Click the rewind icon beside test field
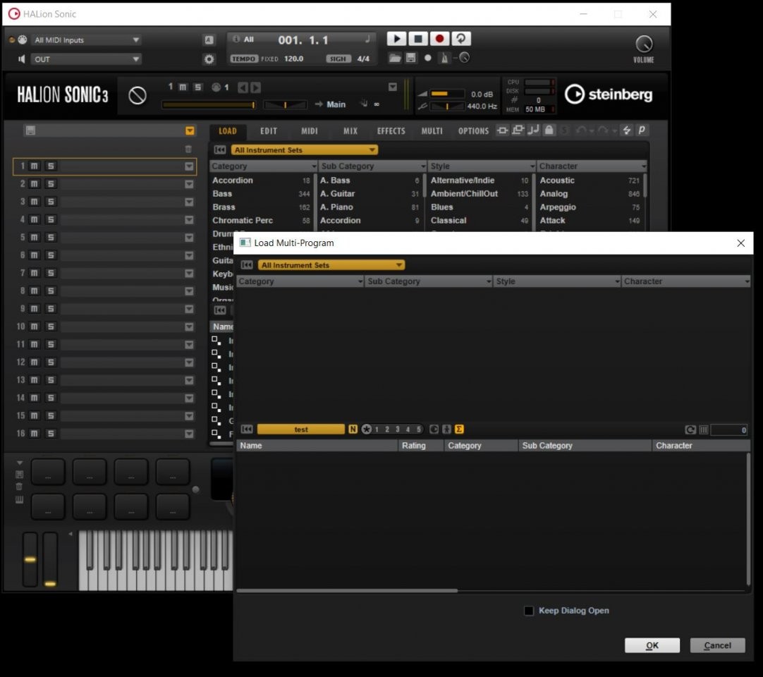This screenshot has height=677, width=763. [247, 429]
